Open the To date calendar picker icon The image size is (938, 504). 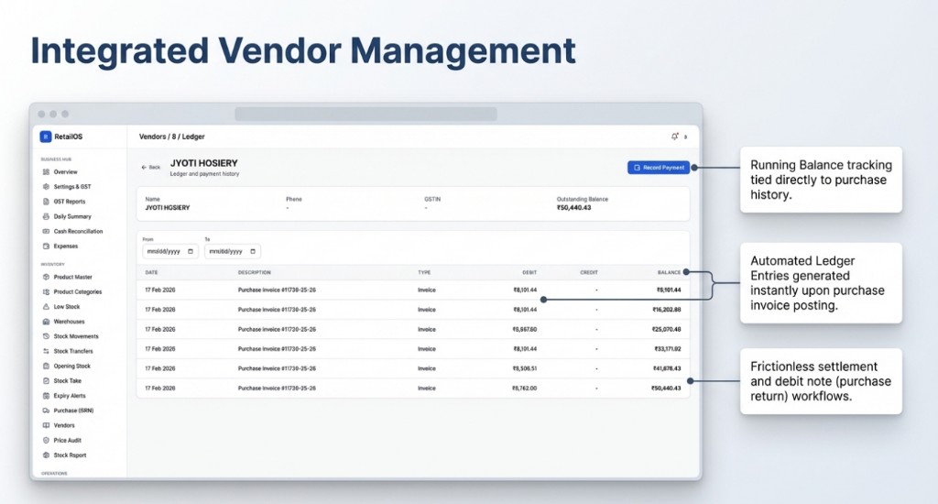click(253, 251)
